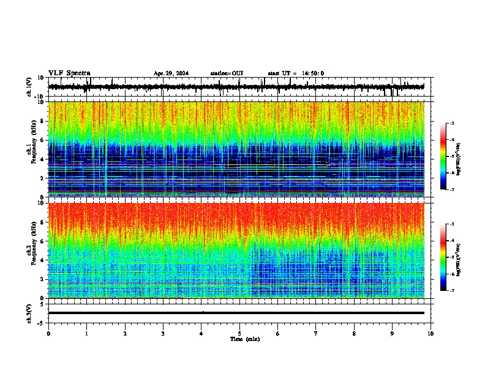Viewport: 485px width, 374px height.
Task: Click inside the ch.2 spectrogram panel
Action: 236,251
